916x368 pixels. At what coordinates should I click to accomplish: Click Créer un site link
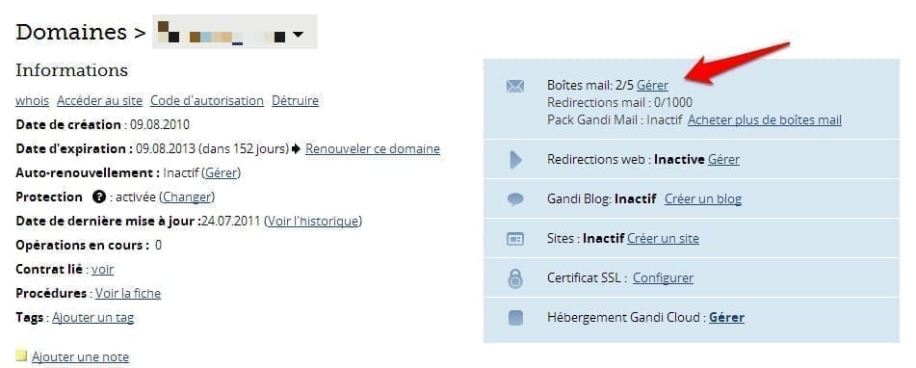click(663, 238)
